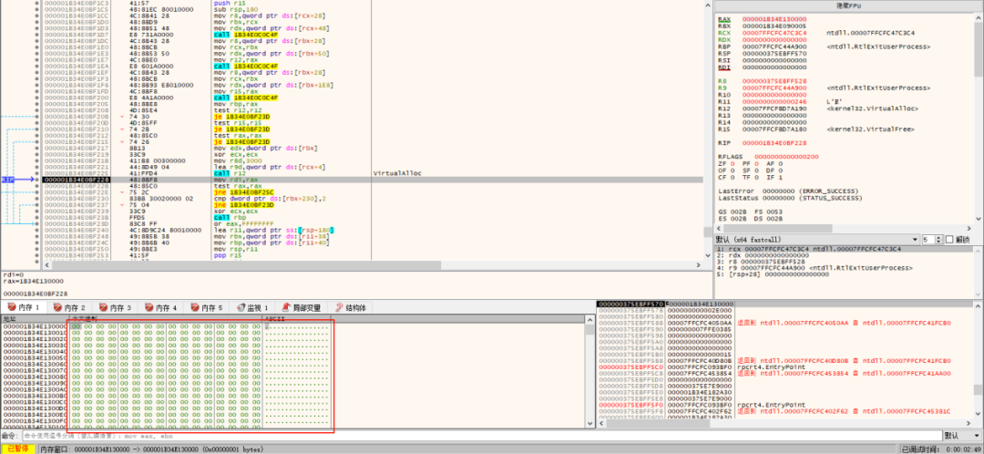
Task: Select the first 00 byte in dump row 000001B34E130000
Action: pyautogui.click(x=76, y=325)
